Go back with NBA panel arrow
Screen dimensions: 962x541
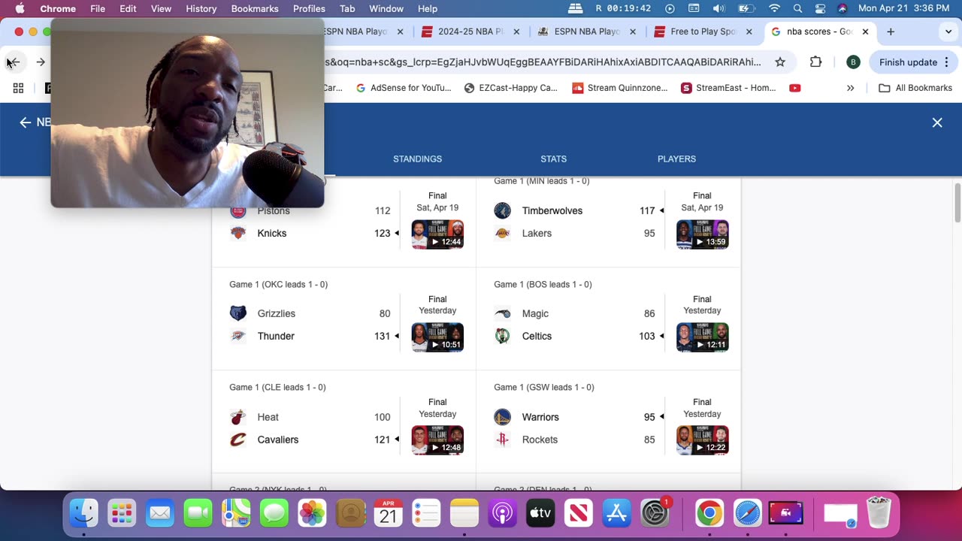click(26, 122)
